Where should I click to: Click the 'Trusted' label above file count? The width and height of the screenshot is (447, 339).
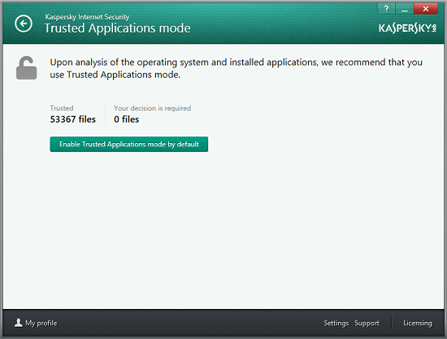coord(62,108)
